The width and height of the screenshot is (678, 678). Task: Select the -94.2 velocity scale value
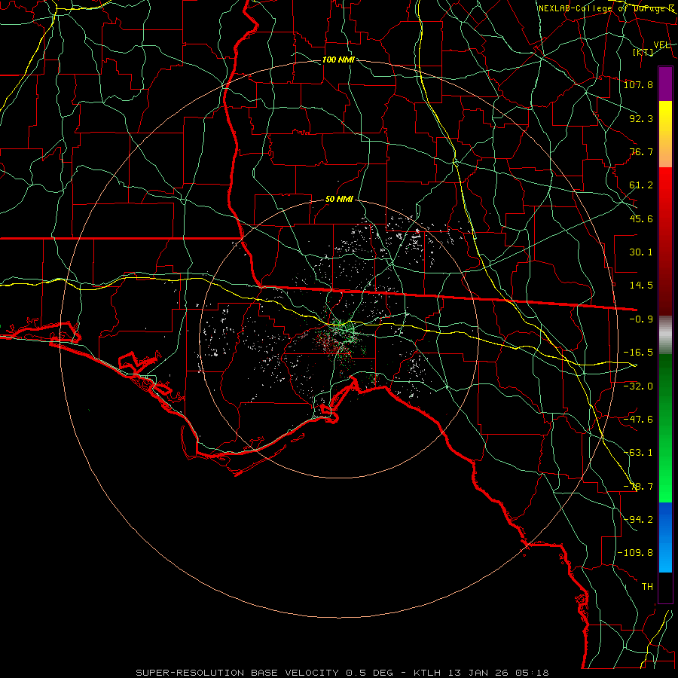[x=638, y=519]
